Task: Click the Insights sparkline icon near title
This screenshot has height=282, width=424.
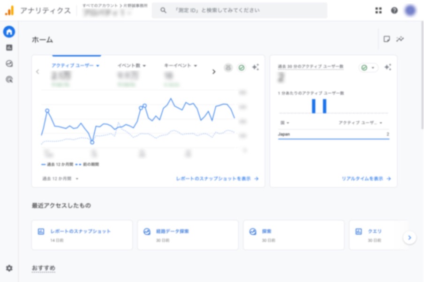Action: pyautogui.click(x=400, y=39)
